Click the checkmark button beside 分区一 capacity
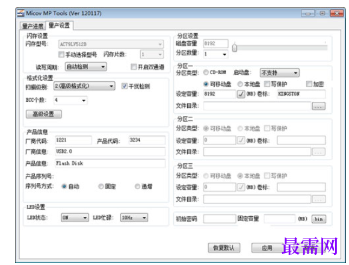The image size is (349, 265). click(x=241, y=94)
